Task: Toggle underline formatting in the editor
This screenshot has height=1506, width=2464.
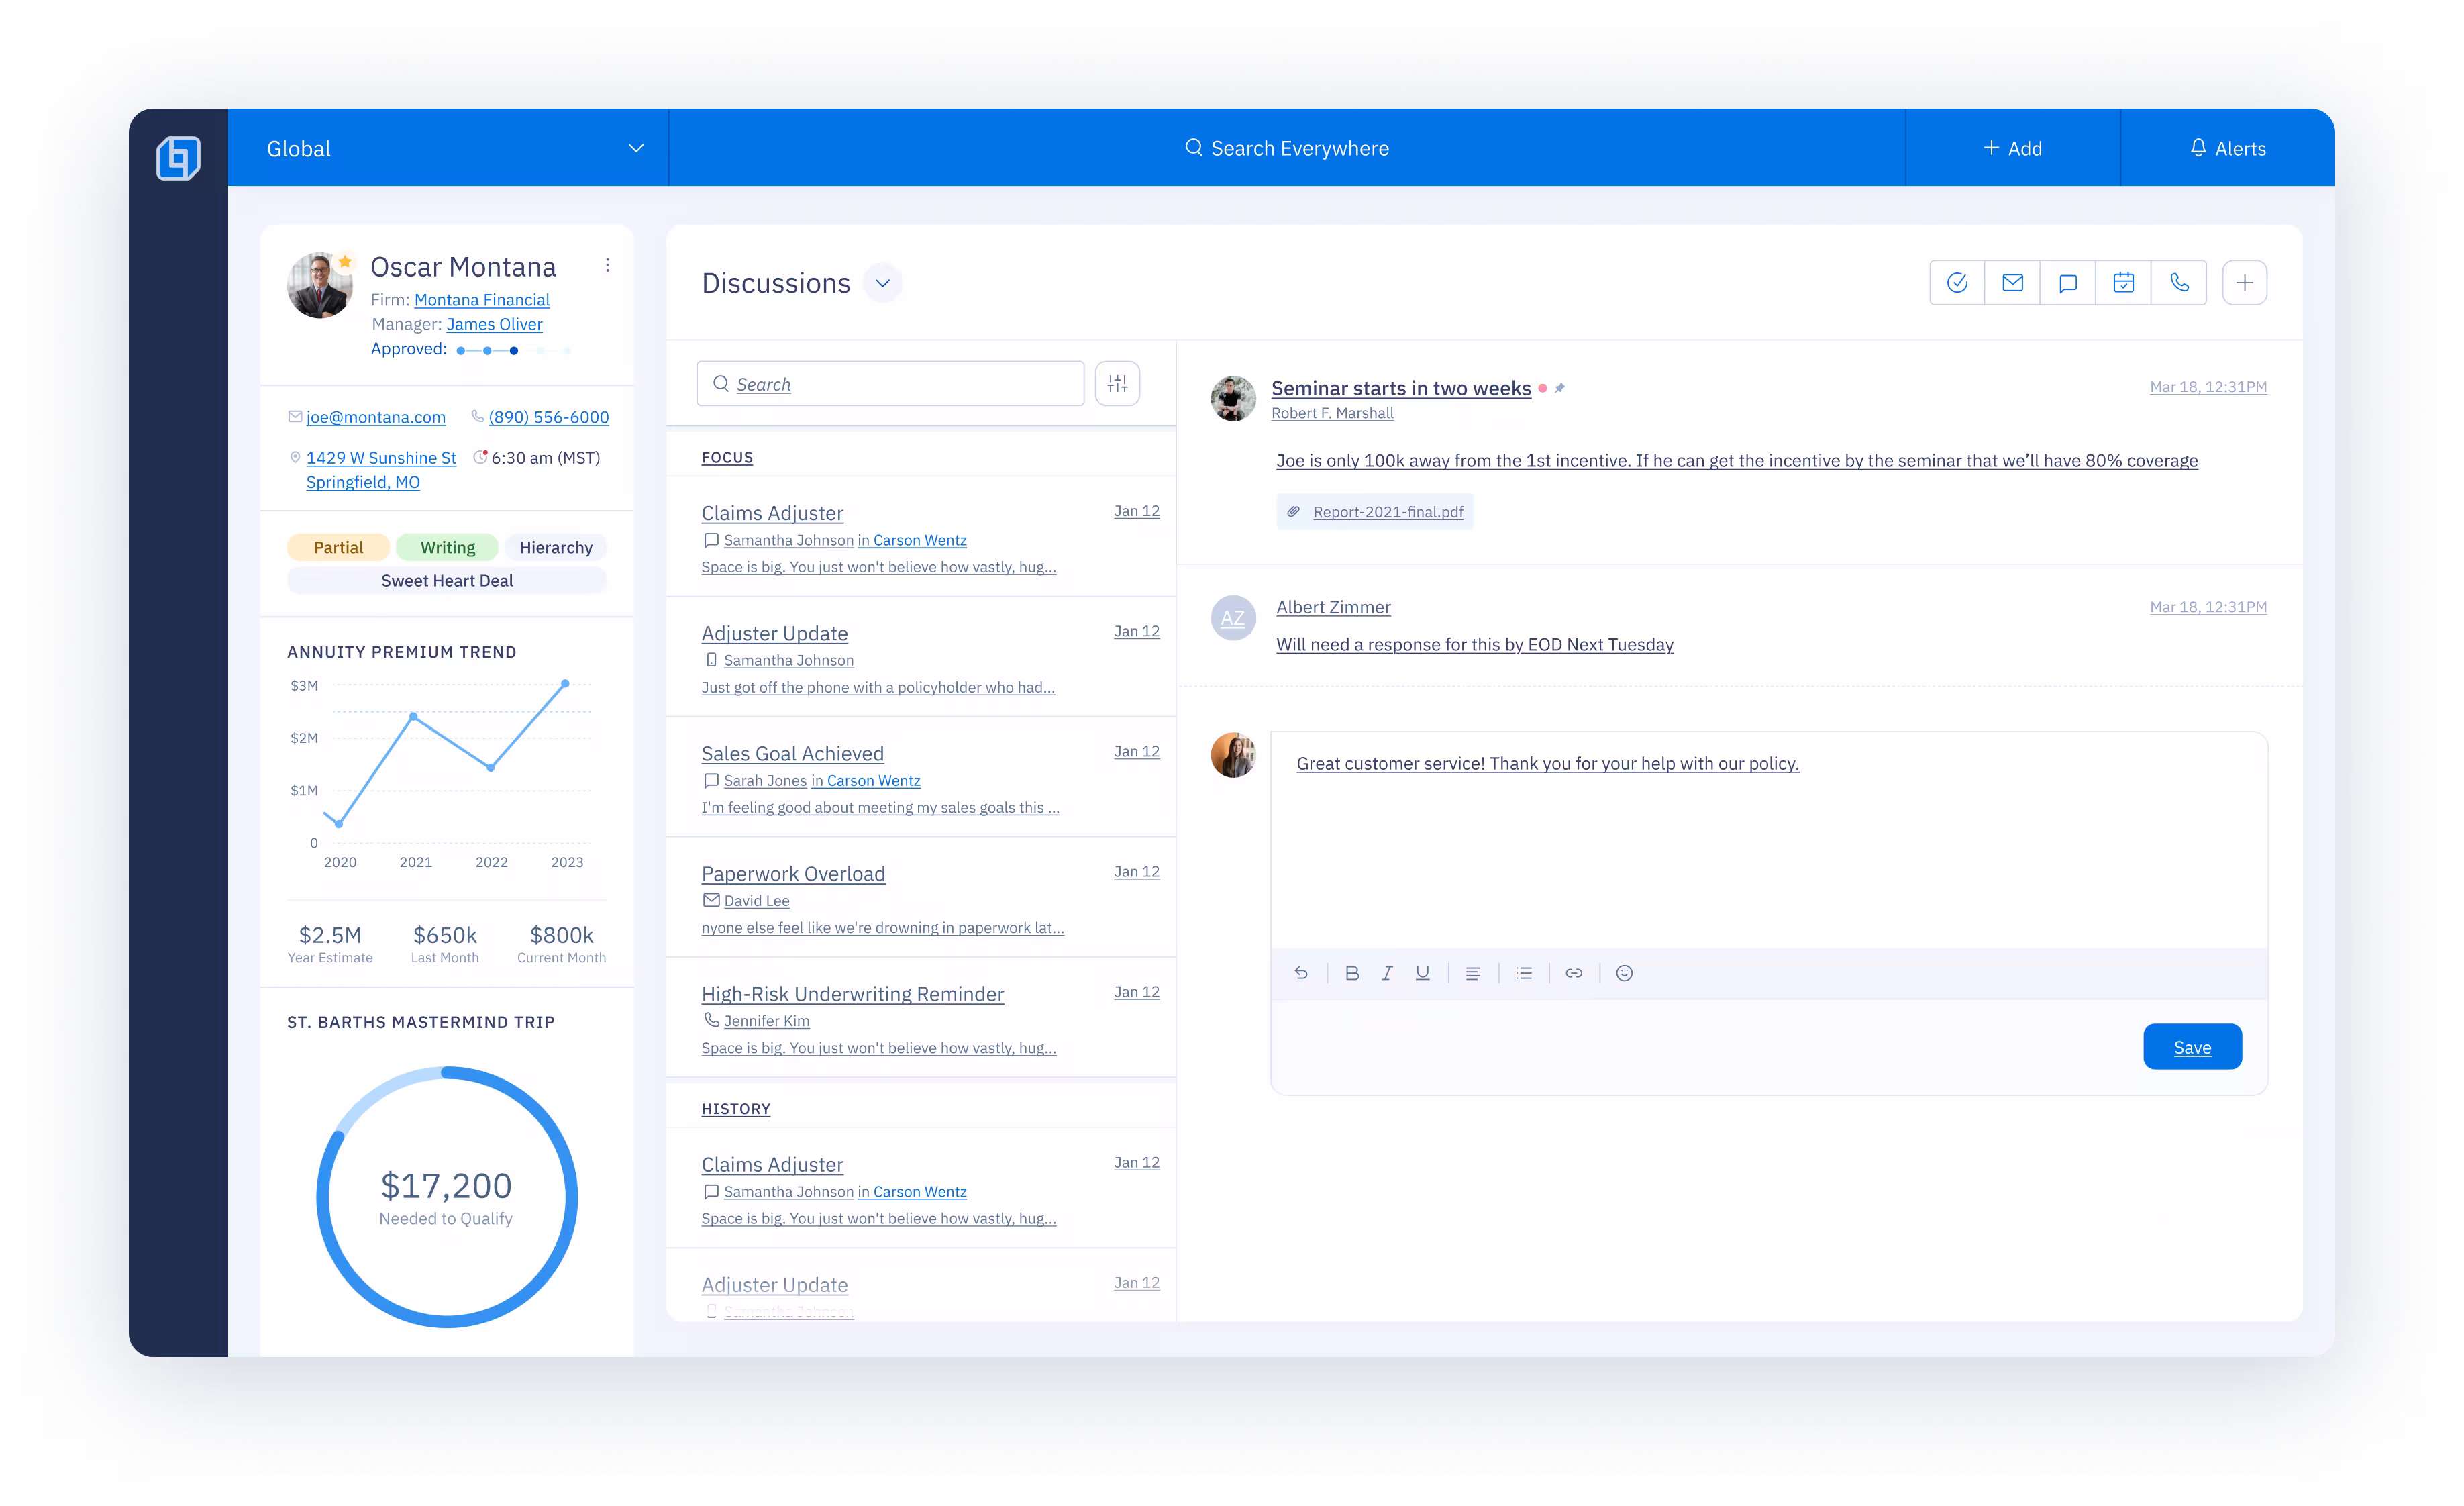Action: [1422, 973]
